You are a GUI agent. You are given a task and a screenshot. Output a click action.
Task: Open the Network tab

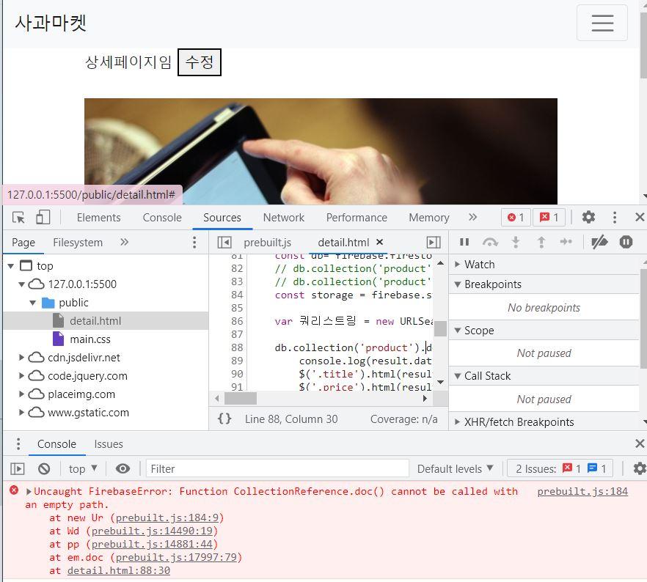tap(283, 217)
